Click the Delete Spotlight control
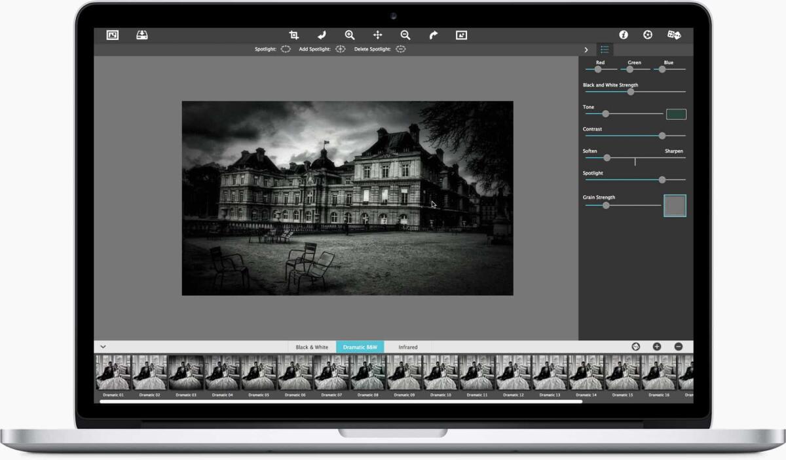Viewport: 786px width, 460px height. pyautogui.click(x=400, y=48)
